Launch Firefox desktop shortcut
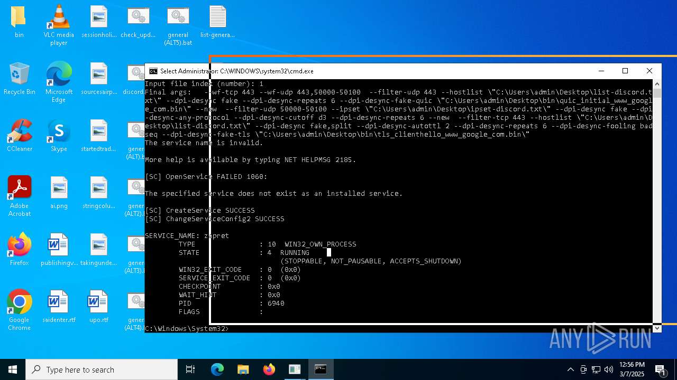677x380 pixels. (19, 249)
